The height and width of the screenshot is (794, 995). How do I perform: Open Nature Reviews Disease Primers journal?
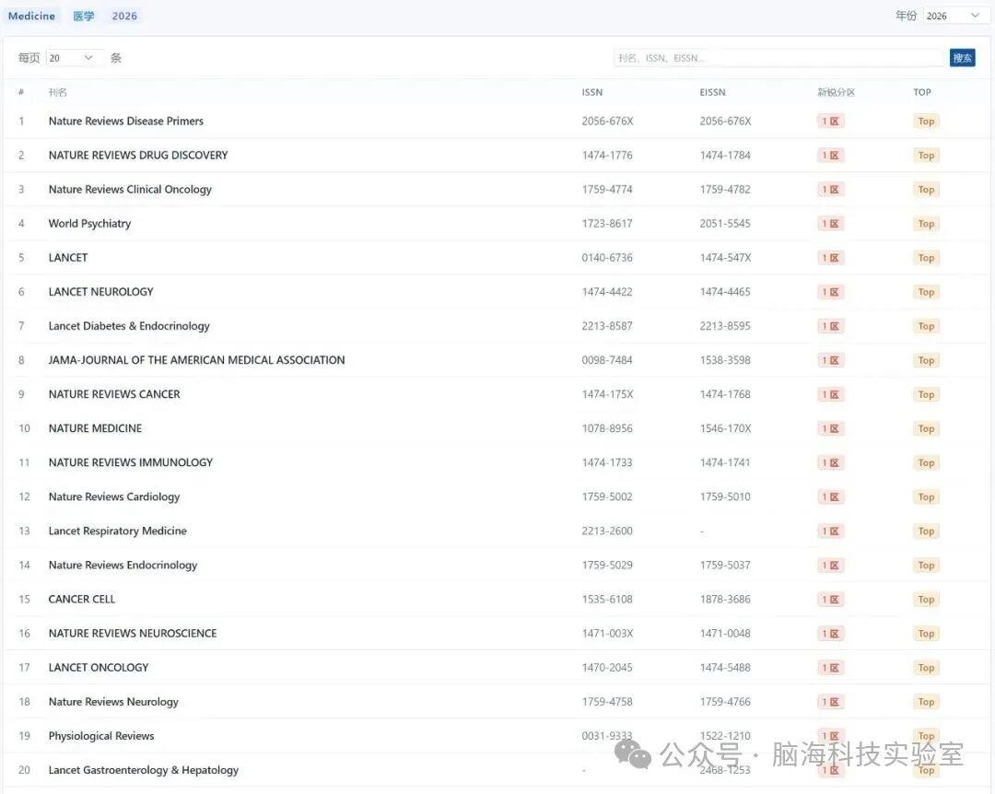click(125, 121)
